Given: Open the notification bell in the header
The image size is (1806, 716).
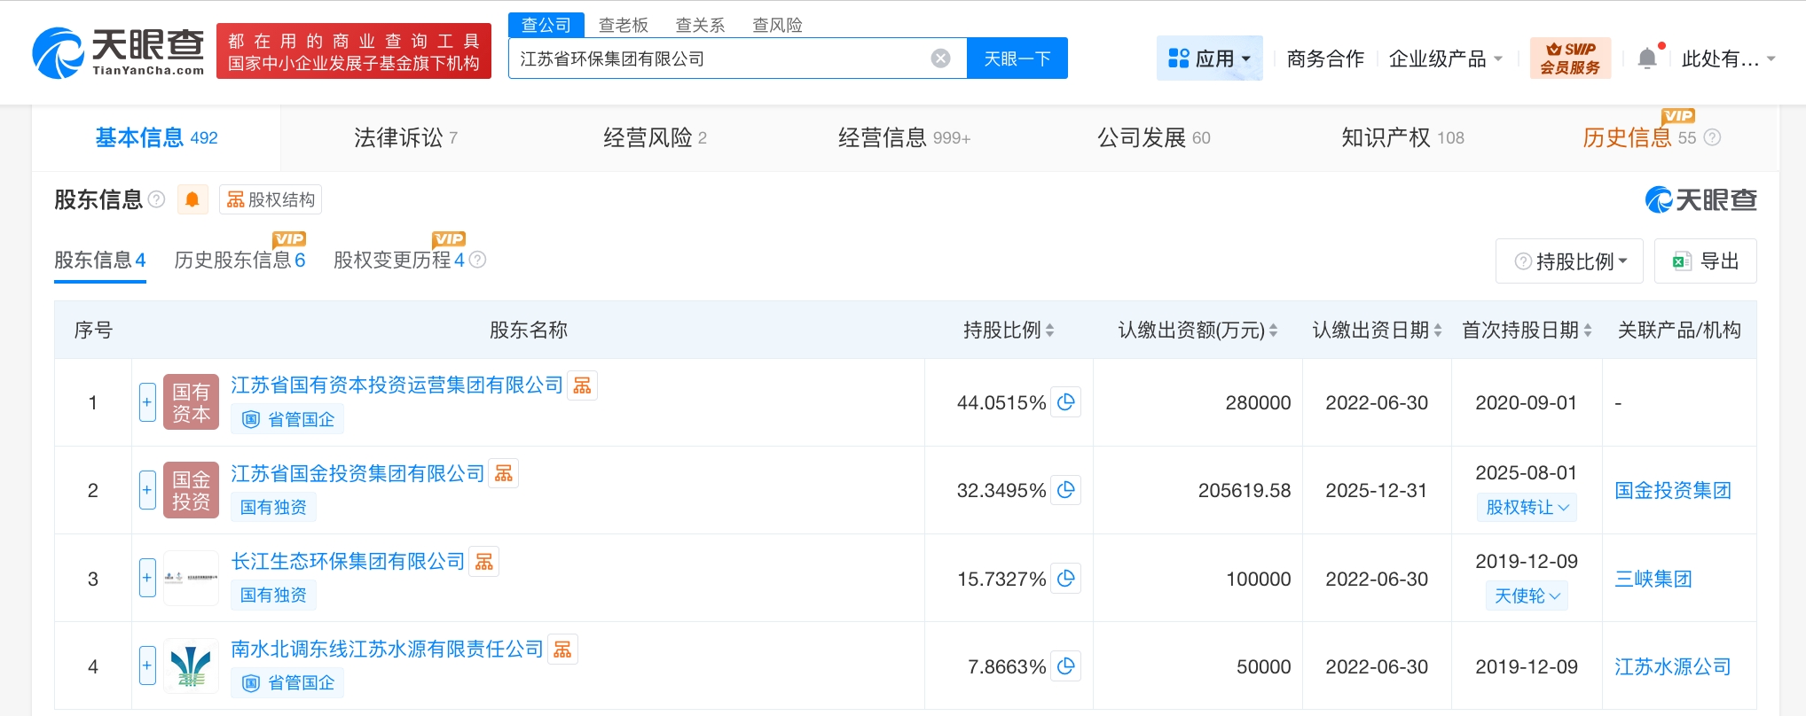Looking at the screenshot, I should (x=1646, y=58).
